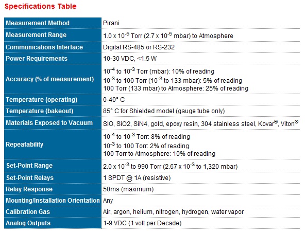The image size is (305, 233).
Task: Select the 1-9 VDC (1 volt per Decade) value
Action: click(x=142, y=223)
